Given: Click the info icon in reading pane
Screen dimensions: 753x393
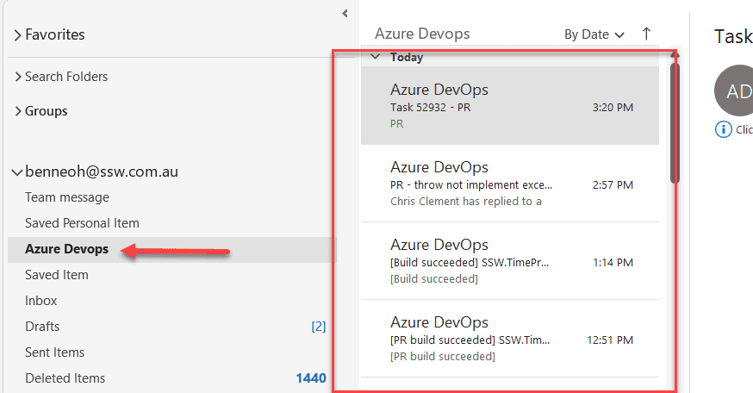Looking at the screenshot, I should click(723, 129).
